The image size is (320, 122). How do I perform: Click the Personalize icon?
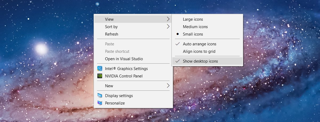[x=100, y=103]
